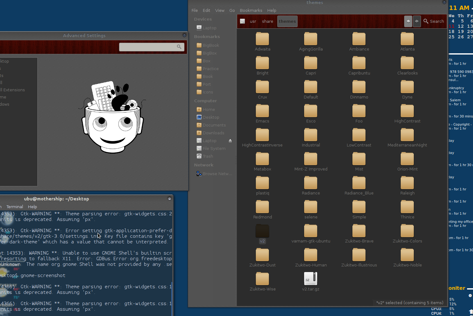Go back in file manager history
Screen dimensions: 473x316
coord(408,21)
